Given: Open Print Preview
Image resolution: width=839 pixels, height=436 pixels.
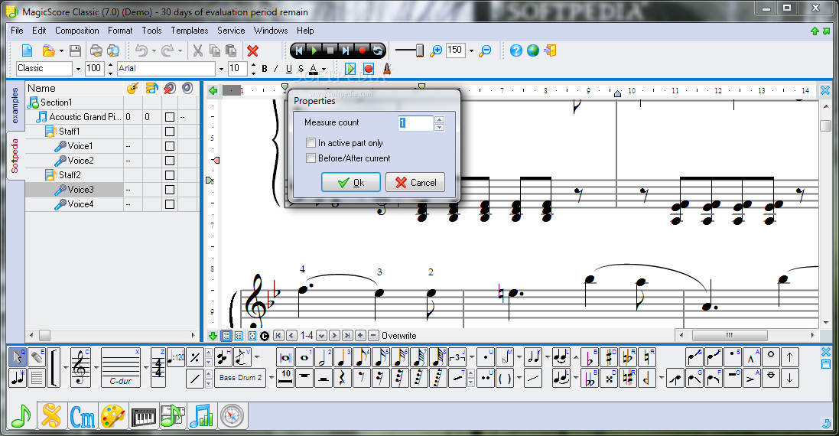Looking at the screenshot, I should coord(113,50).
